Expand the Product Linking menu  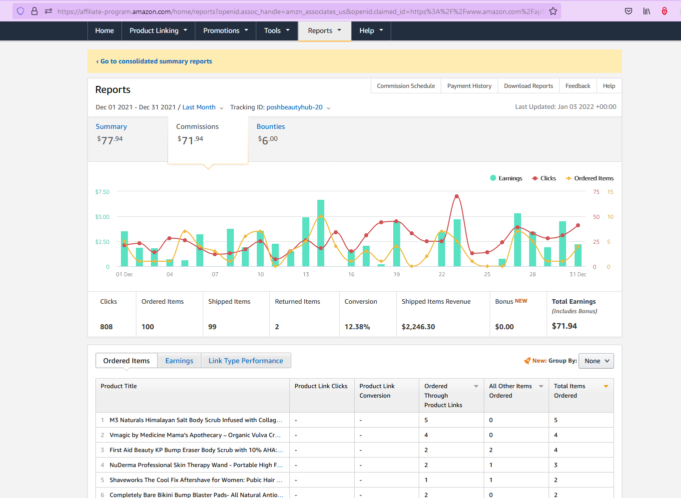158,30
